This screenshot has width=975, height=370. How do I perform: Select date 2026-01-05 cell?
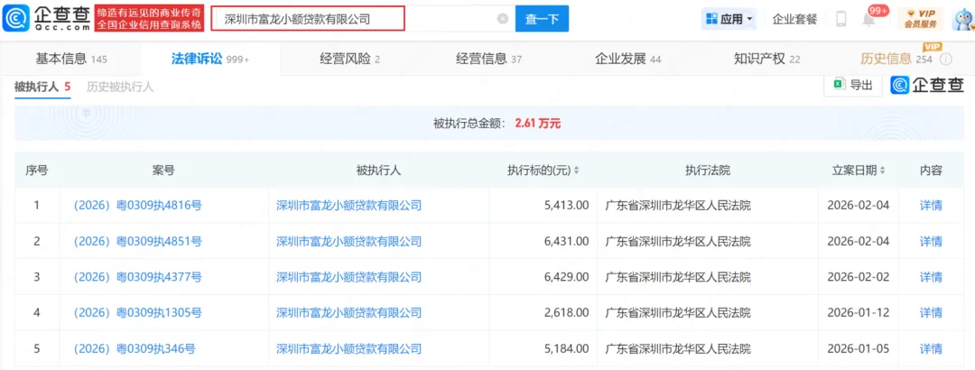[859, 348]
